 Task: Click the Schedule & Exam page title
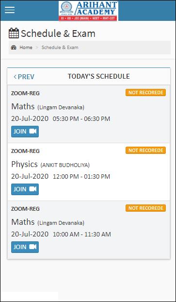pyautogui.click(x=58, y=34)
